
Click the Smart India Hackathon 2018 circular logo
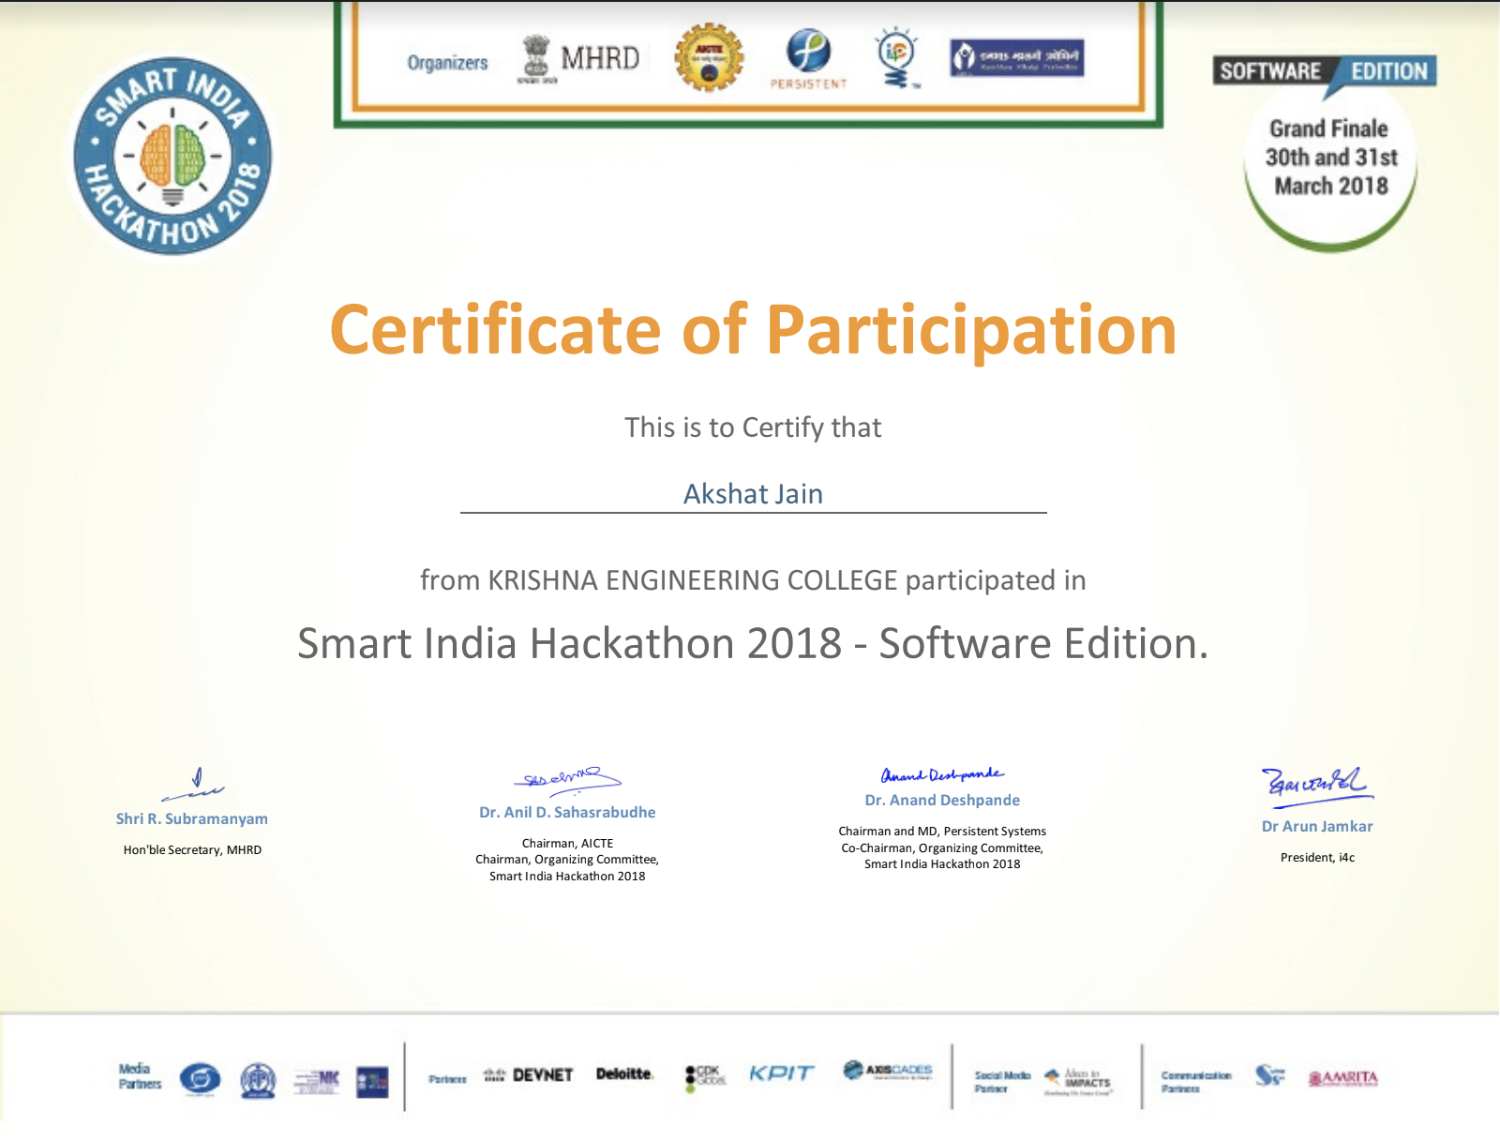pyautogui.click(x=172, y=156)
